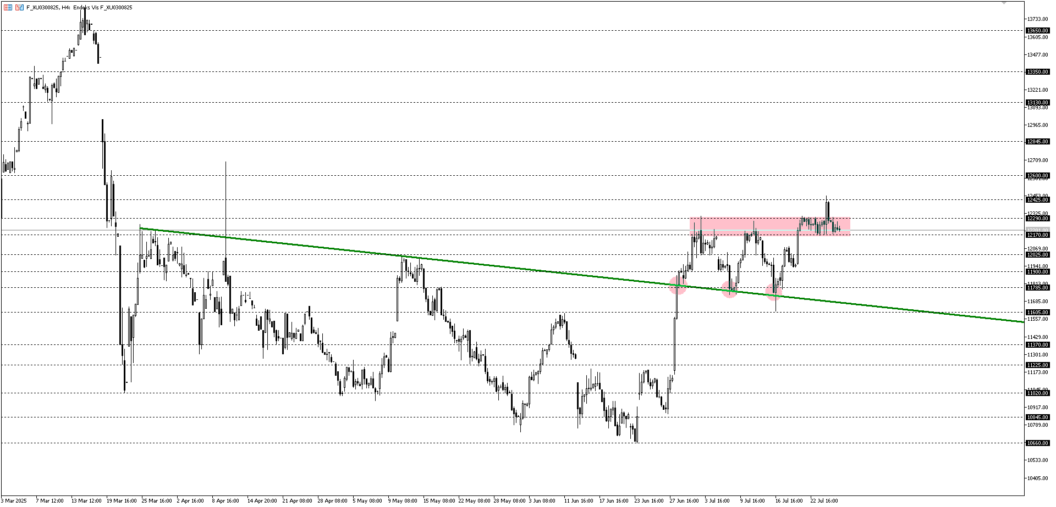Select the 11370.00 horizontal level label
The width and height of the screenshot is (1056, 507).
[1038, 344]
